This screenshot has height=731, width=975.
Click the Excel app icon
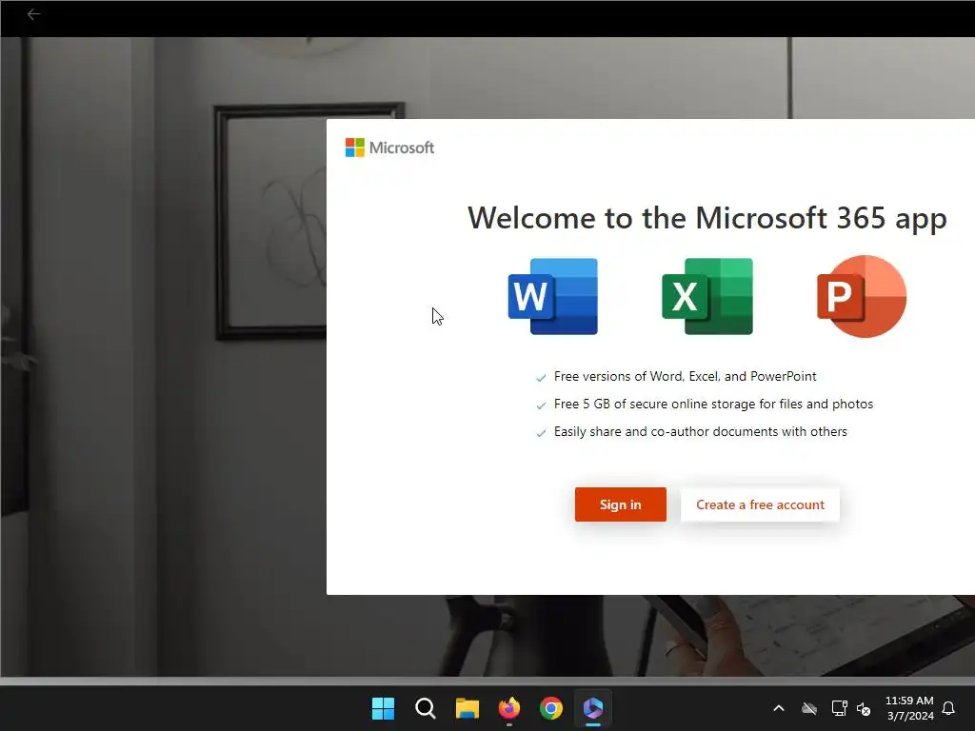(707, 297)
